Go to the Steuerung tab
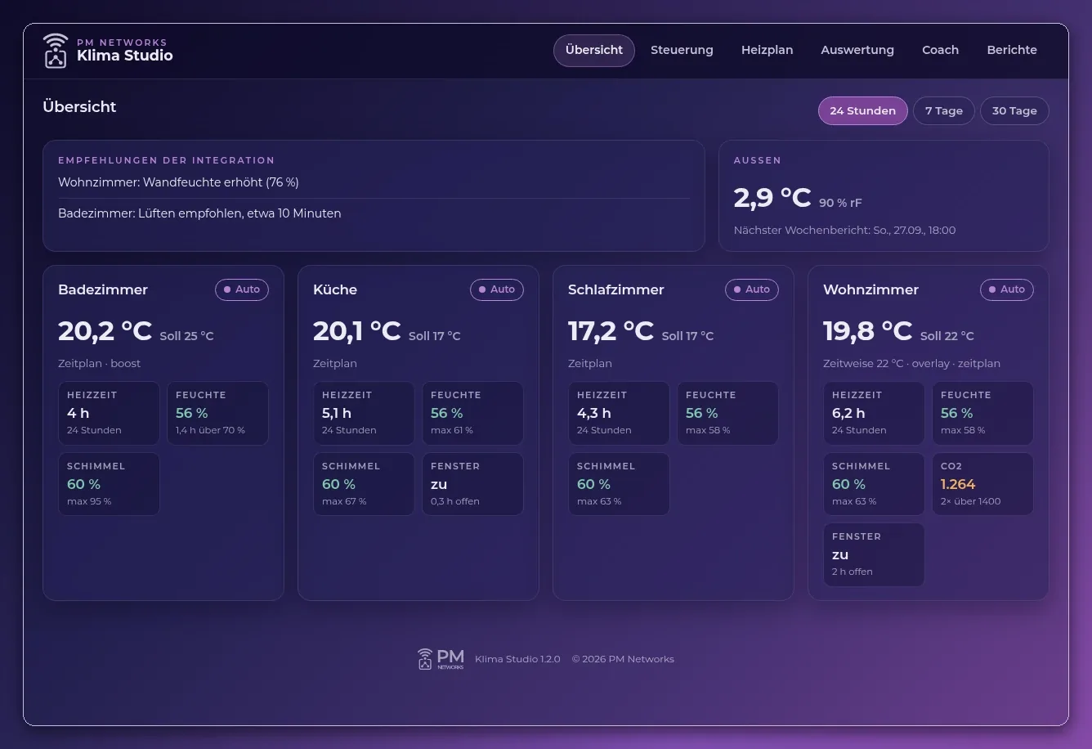 coord(682,51)
